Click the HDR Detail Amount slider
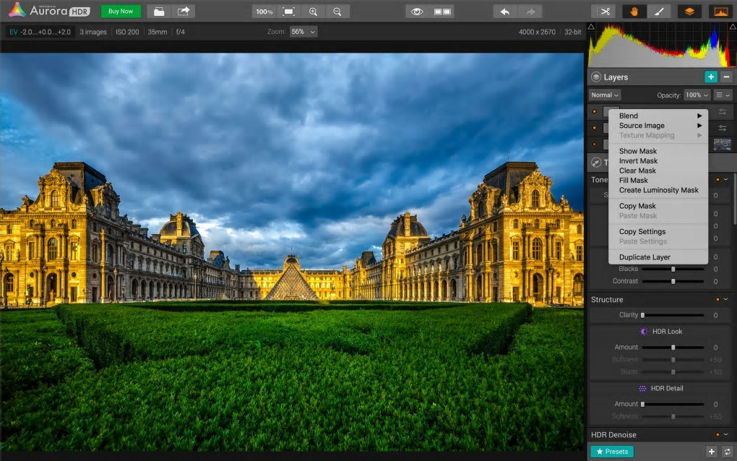 673,404
